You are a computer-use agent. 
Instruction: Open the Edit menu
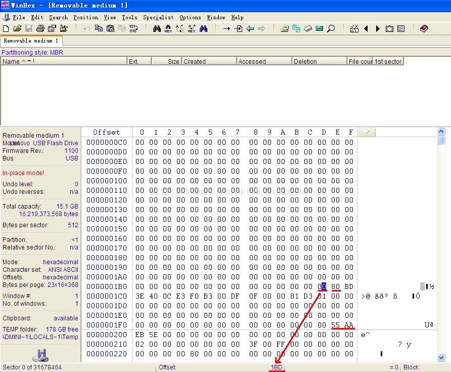tap(37, 17)
